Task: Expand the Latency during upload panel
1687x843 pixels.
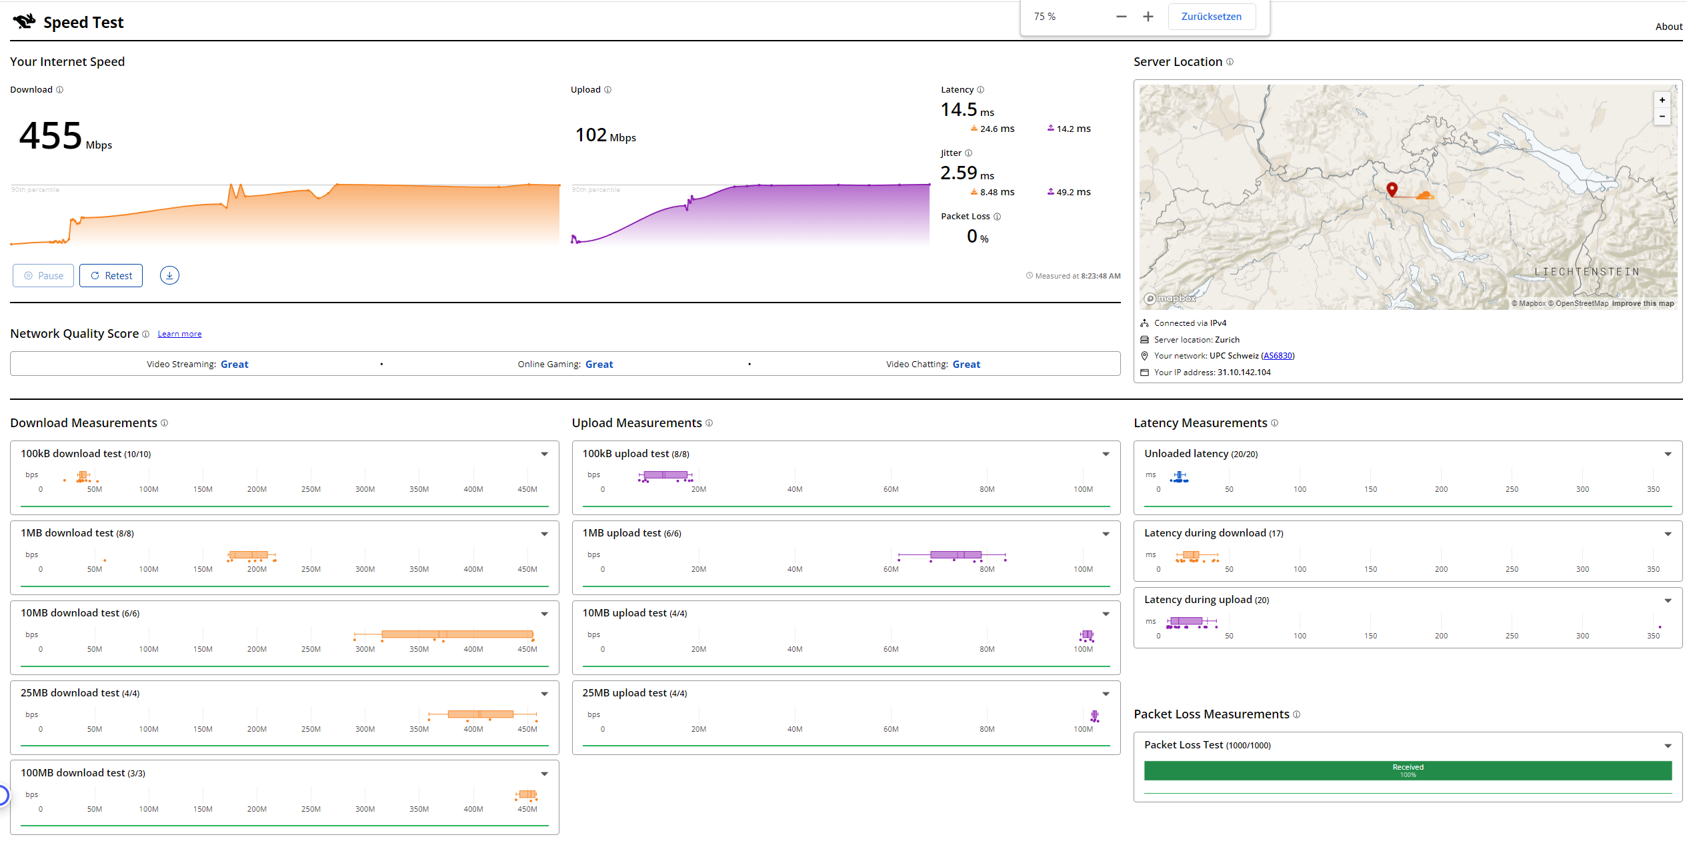Action: click(x=1668, y=600)
